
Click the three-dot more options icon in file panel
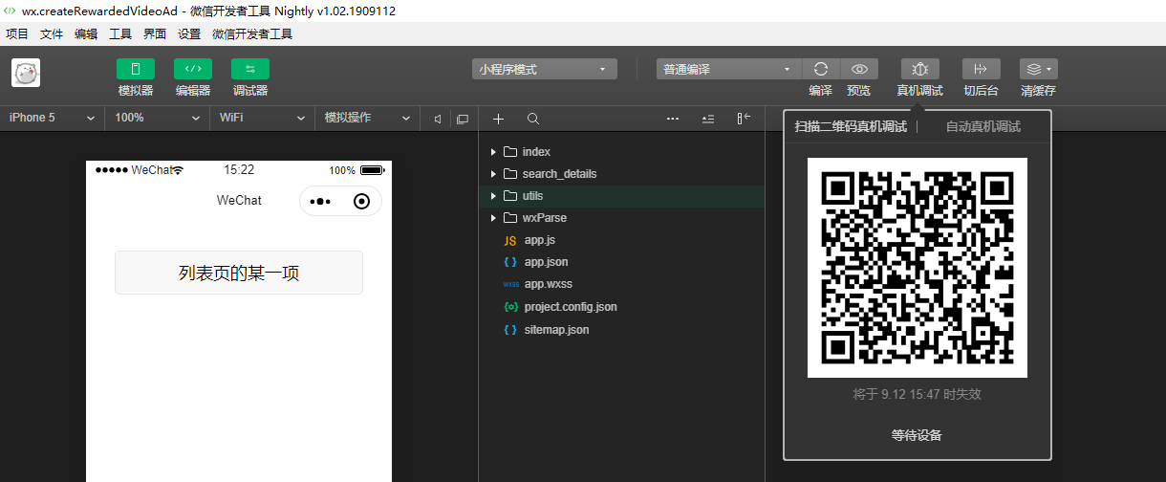(x=673, y=119)
